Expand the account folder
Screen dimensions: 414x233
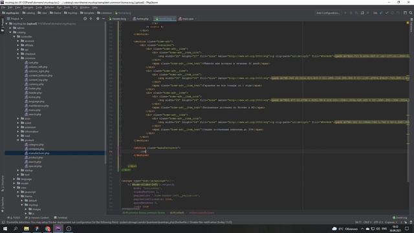[18, 41]
